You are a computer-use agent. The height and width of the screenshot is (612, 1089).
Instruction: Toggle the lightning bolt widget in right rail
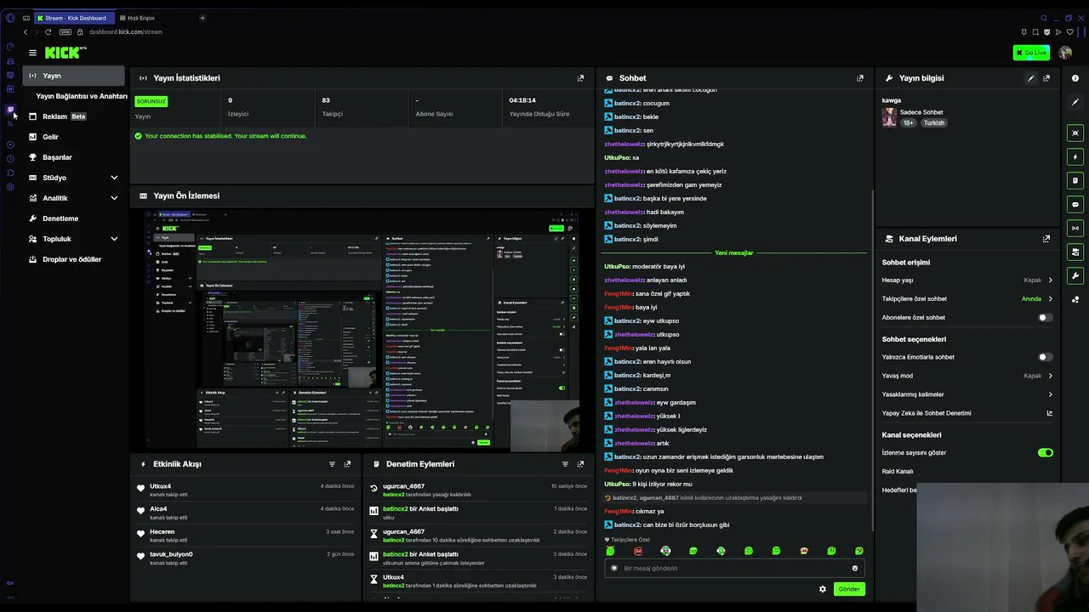pyautogui.click(x=1075, y=156)
